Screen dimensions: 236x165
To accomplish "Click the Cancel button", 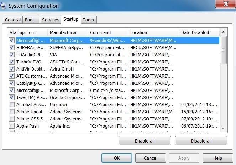I will pos(151,158).
